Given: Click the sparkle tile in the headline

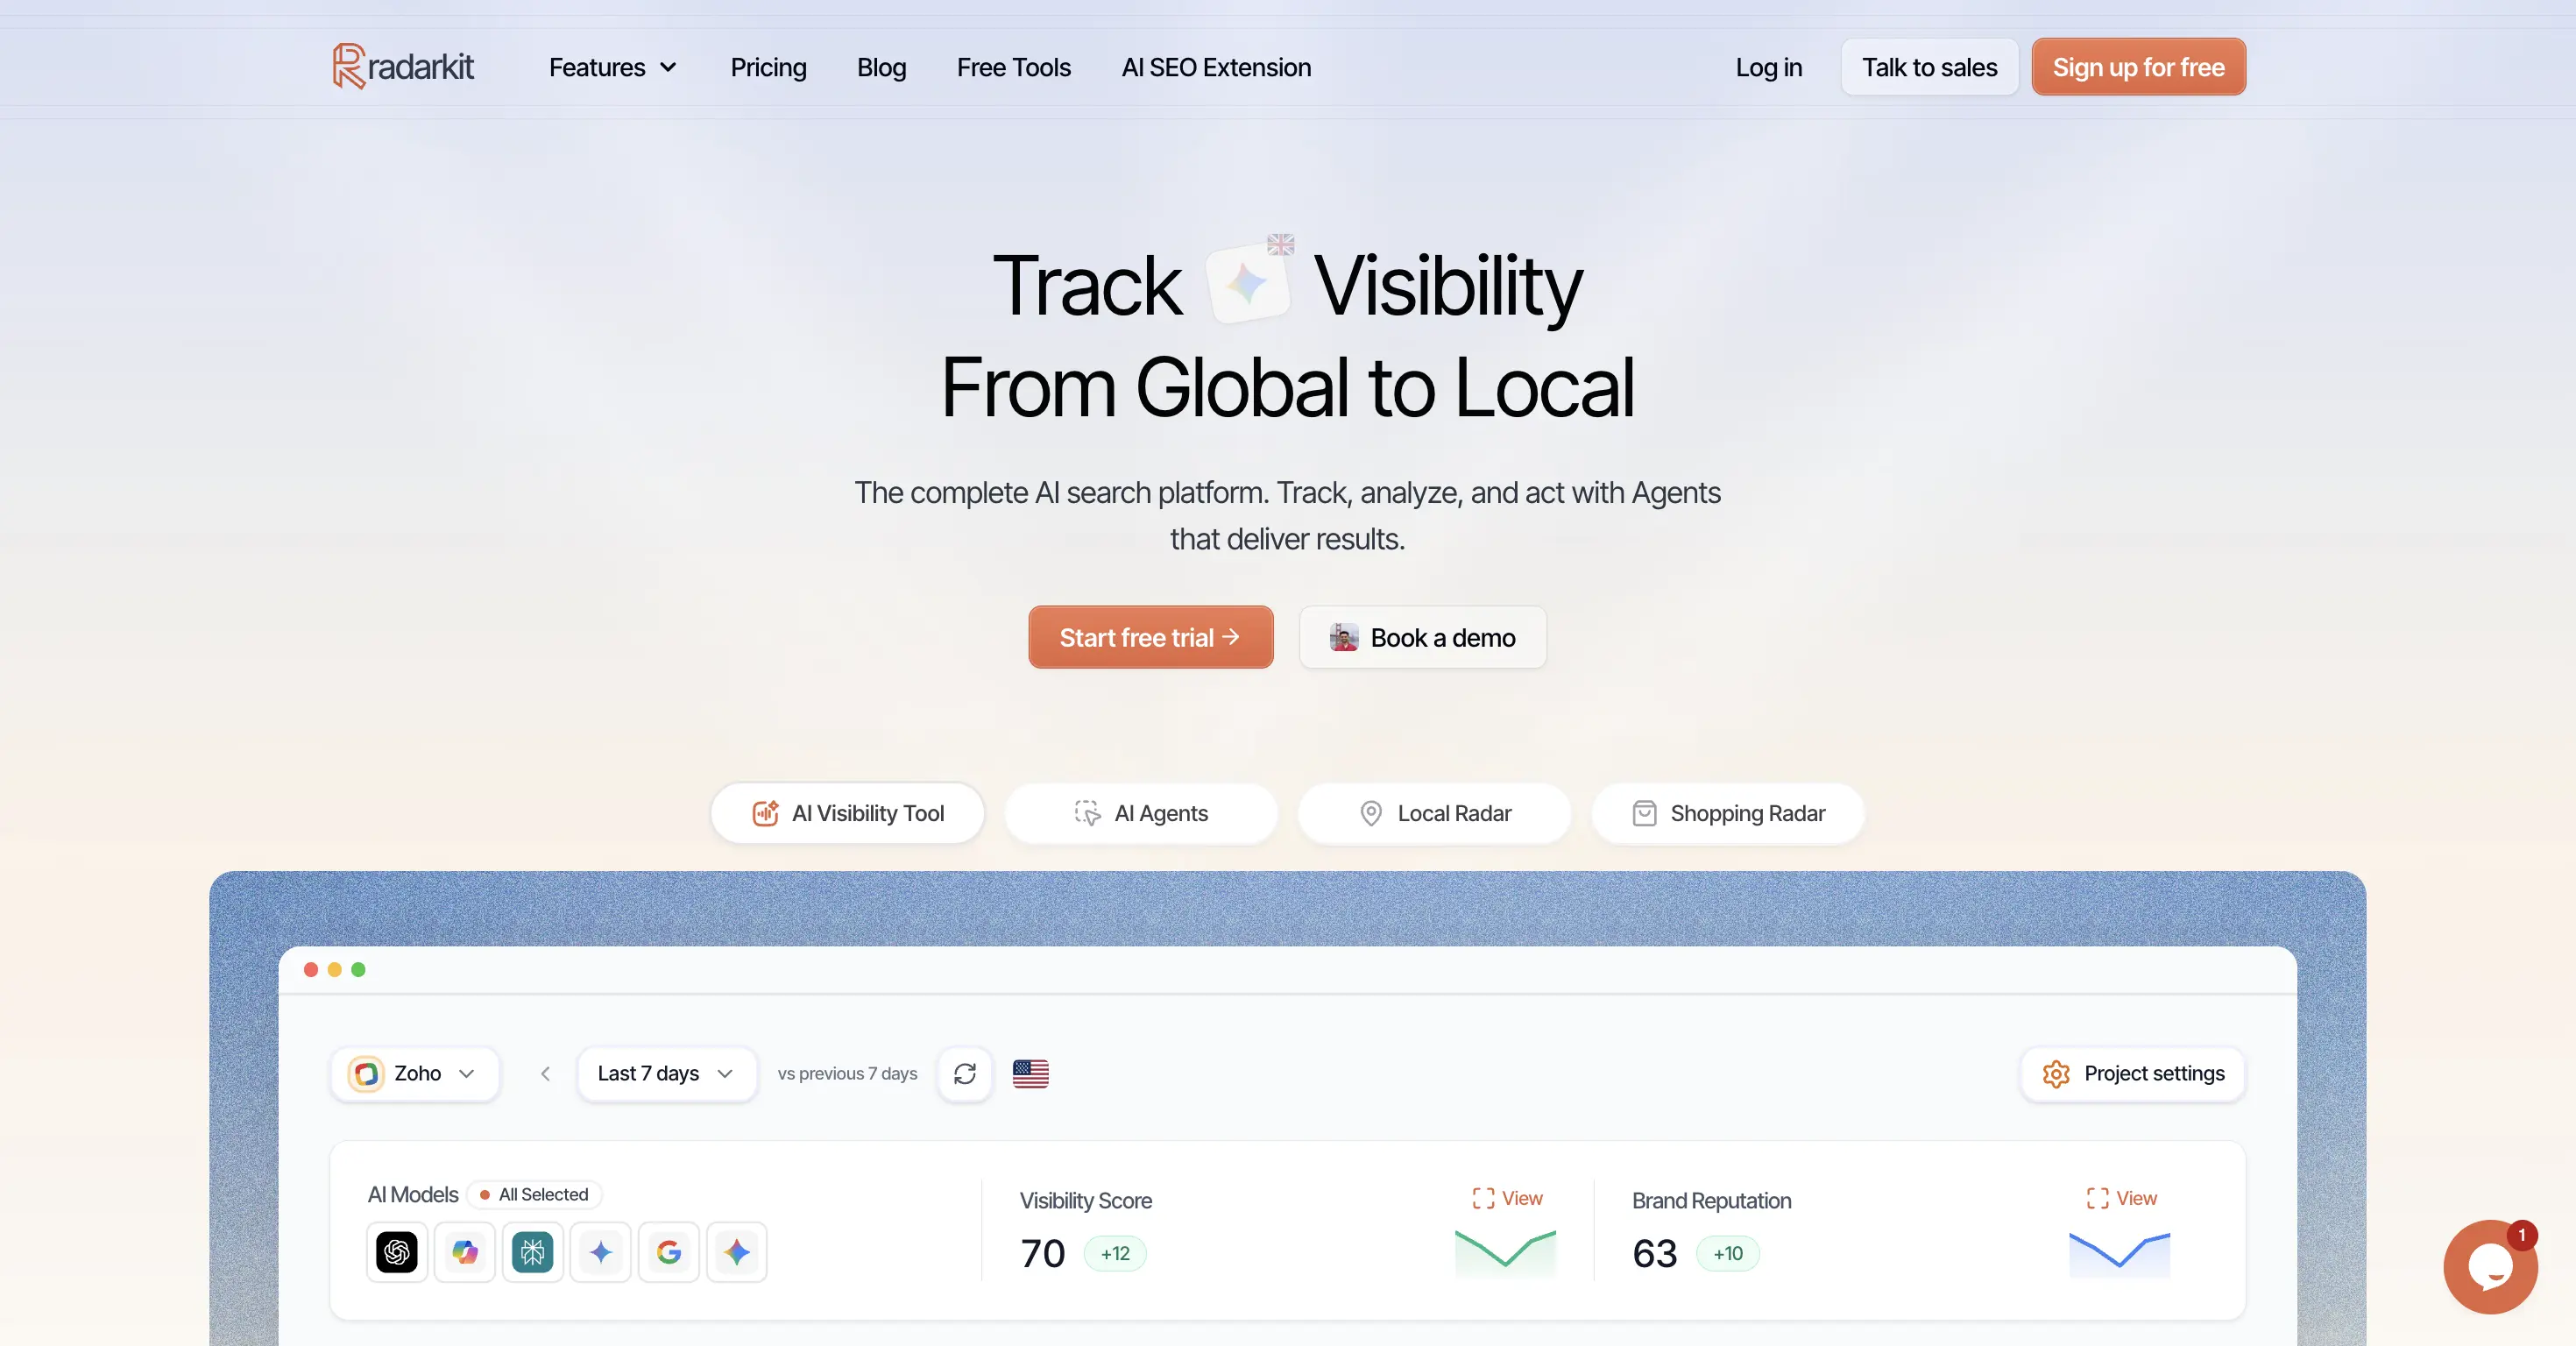Looking at the screenshot, I should pos(1248,284).
